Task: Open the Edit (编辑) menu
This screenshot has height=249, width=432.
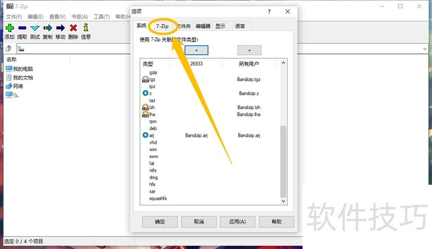Action: tap(35, 17)
